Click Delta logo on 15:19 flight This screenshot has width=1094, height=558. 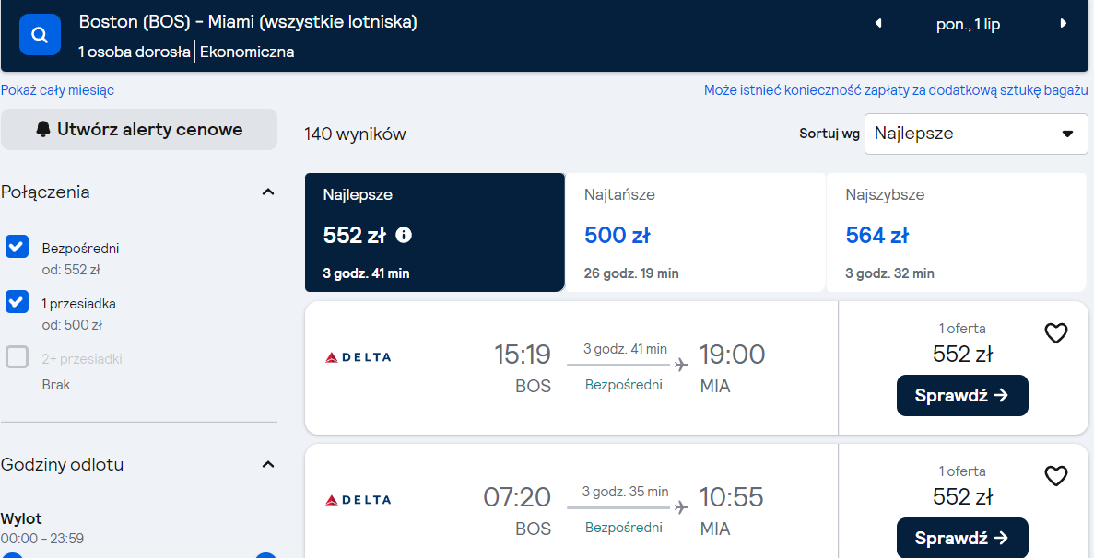(x=358, y=357)
